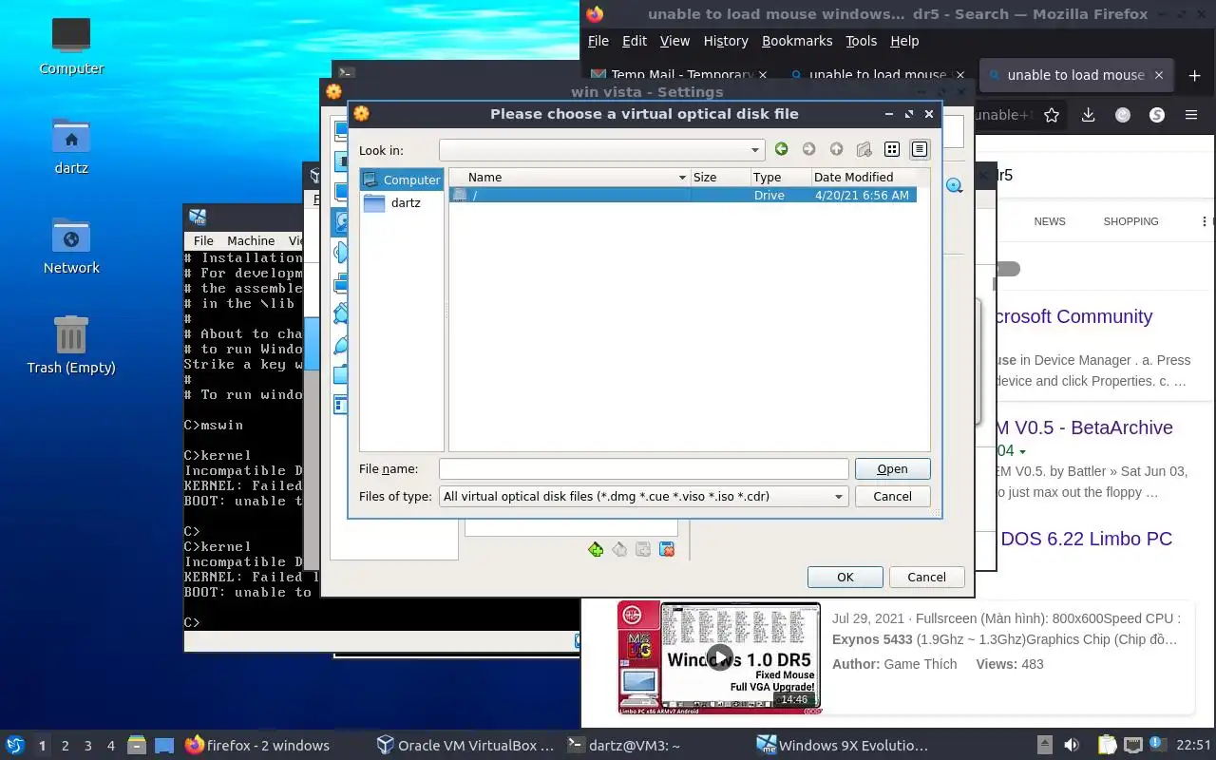Add new storage controller in Settings window

coord(596,549)
